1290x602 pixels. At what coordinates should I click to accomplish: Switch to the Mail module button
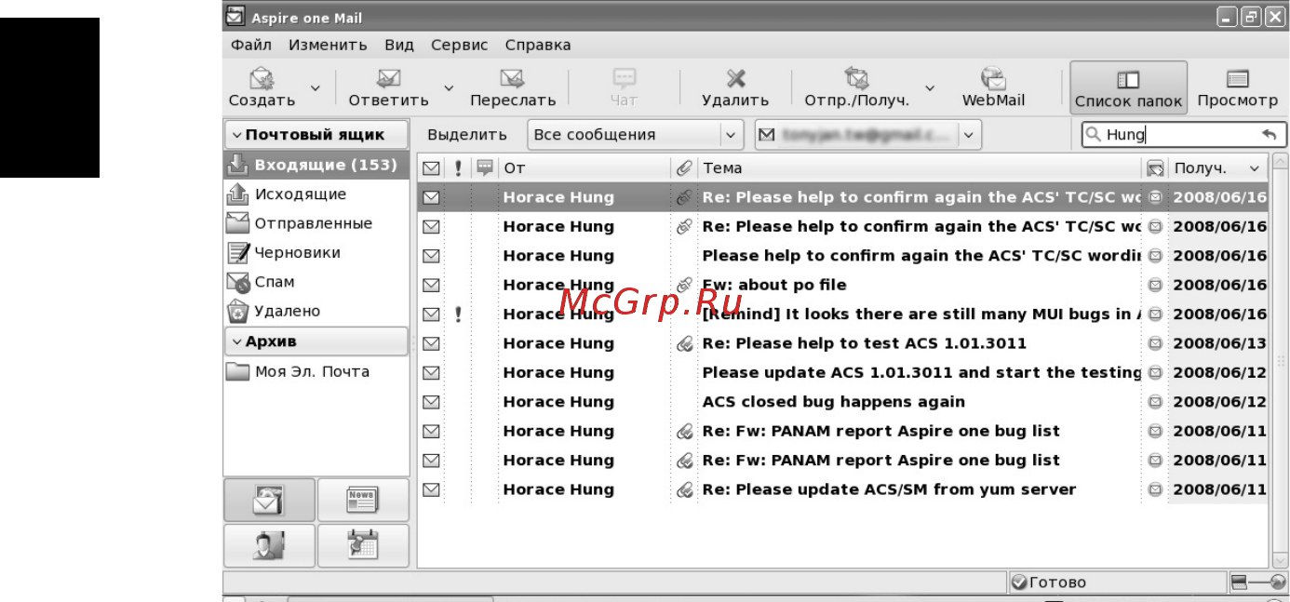(x=270, y=501)
